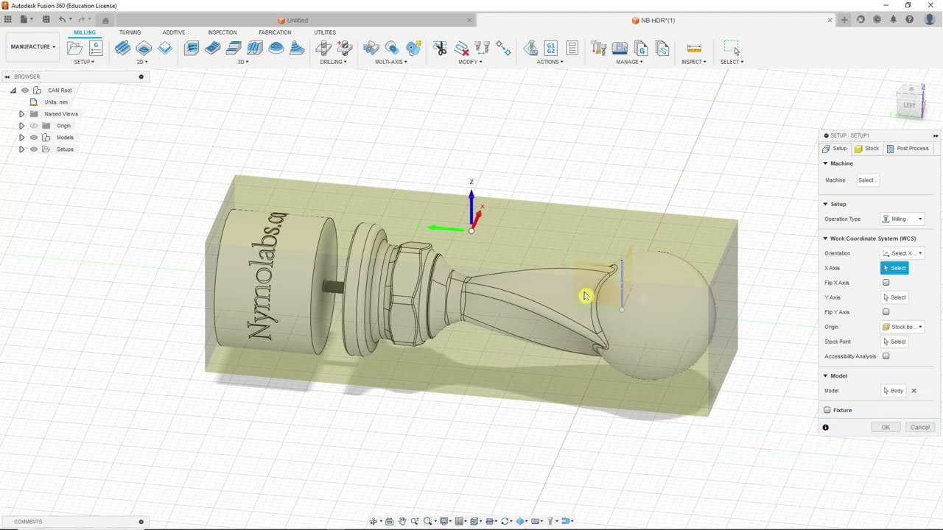Select the 3D Pocket Clearing tool
Screen dimensions: 943x530
(x=213, y=49)
